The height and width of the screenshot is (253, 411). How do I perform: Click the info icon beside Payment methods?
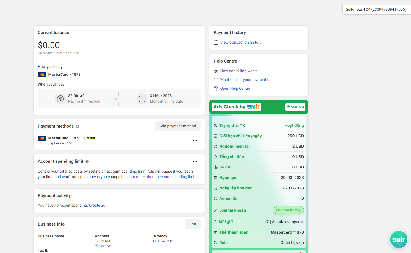77,126
